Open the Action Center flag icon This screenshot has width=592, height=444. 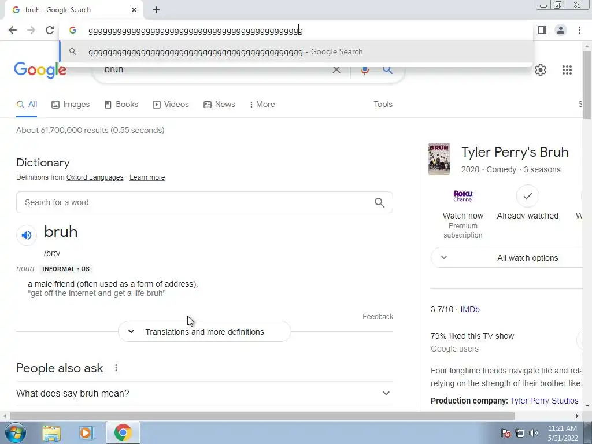coord(506,433)
